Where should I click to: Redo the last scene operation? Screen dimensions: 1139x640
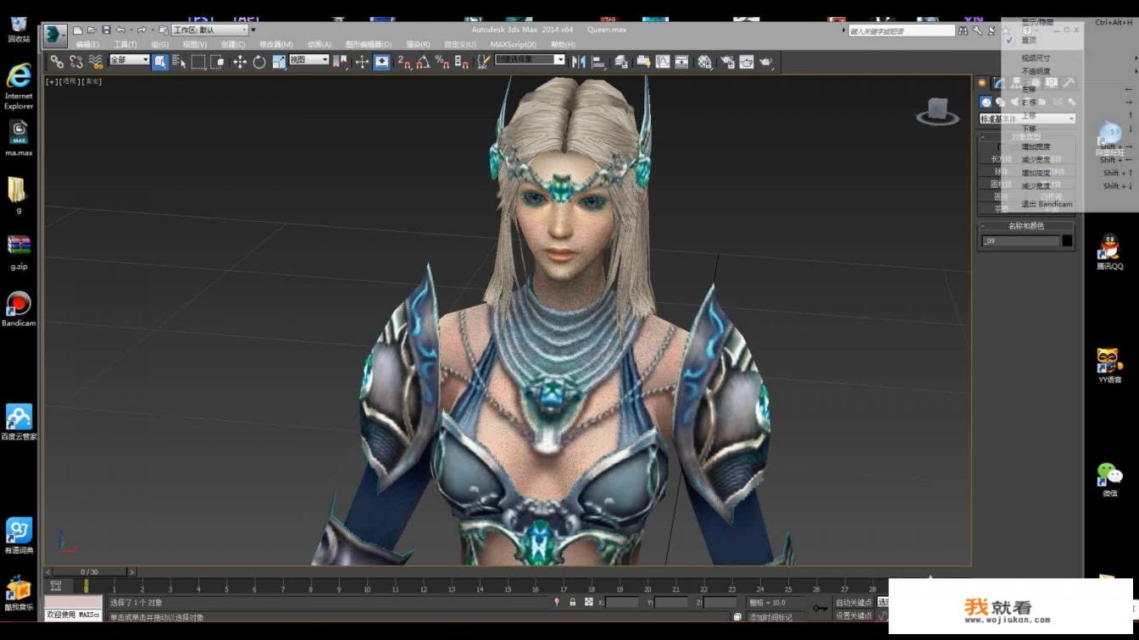click(142, 30)
